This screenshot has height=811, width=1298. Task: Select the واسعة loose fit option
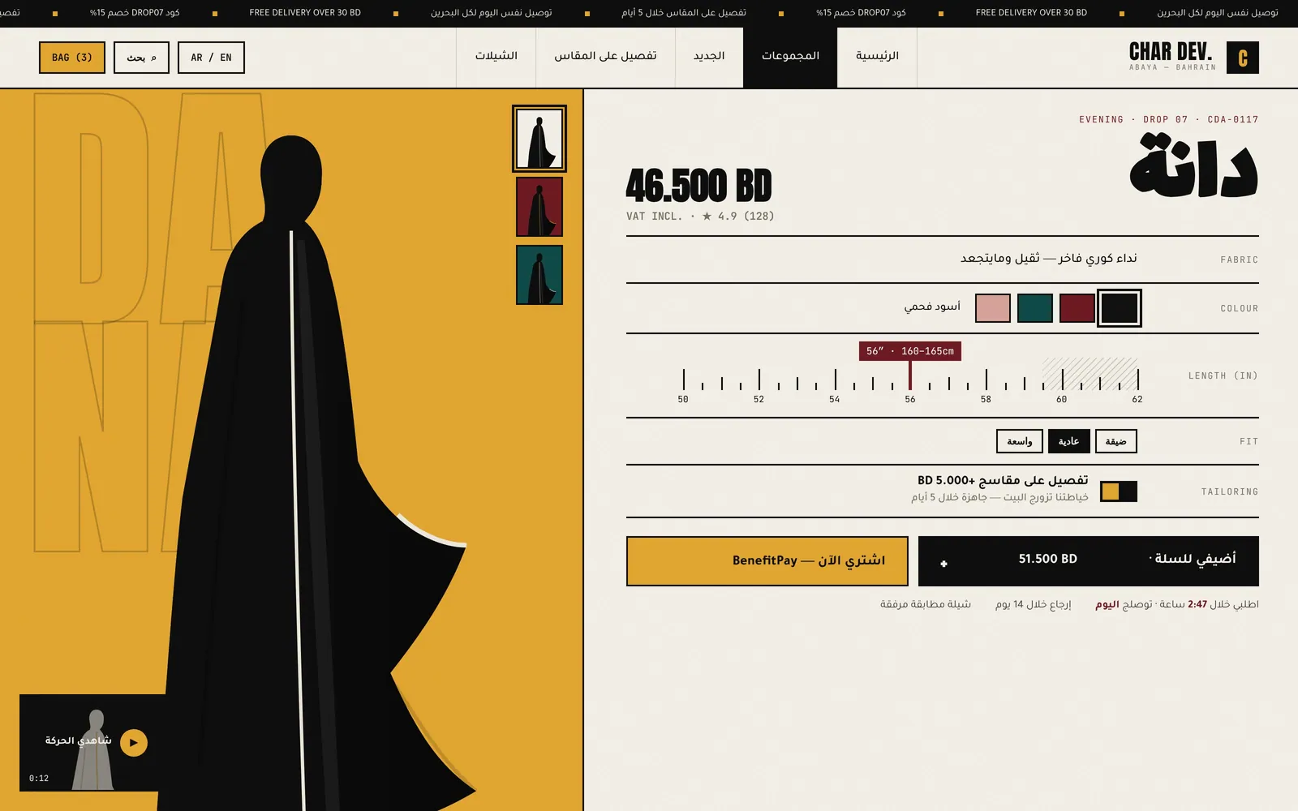(x=1020, y=441)
